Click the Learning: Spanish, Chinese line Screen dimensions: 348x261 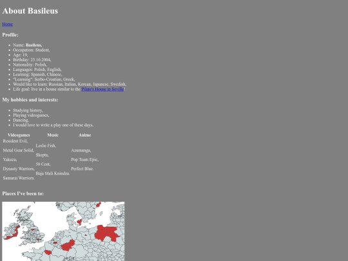tap(37, 74)
